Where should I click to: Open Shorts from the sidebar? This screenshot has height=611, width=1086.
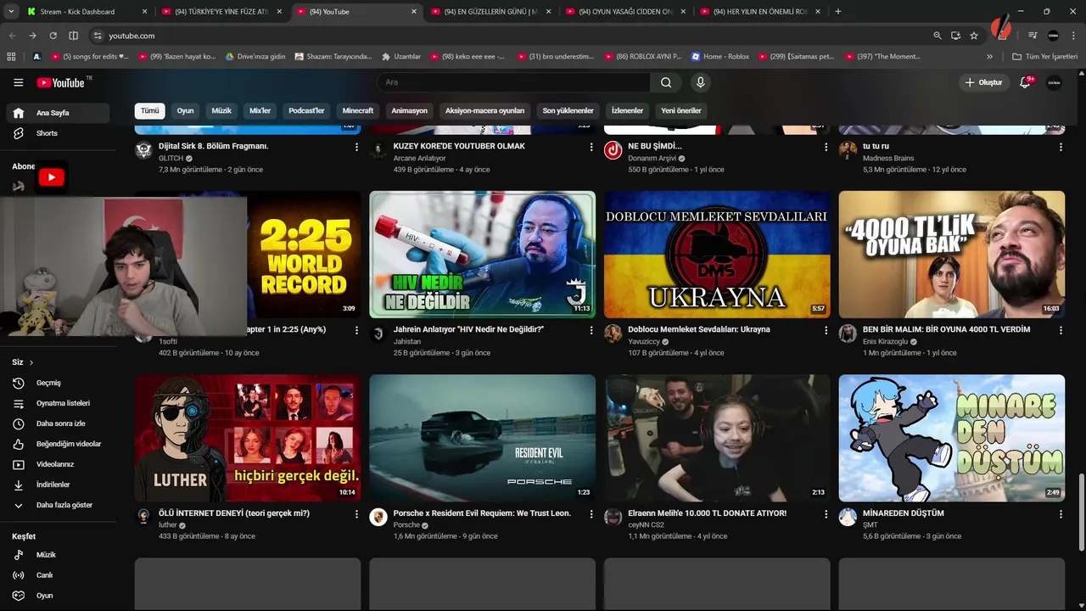[x=58, y=133]
